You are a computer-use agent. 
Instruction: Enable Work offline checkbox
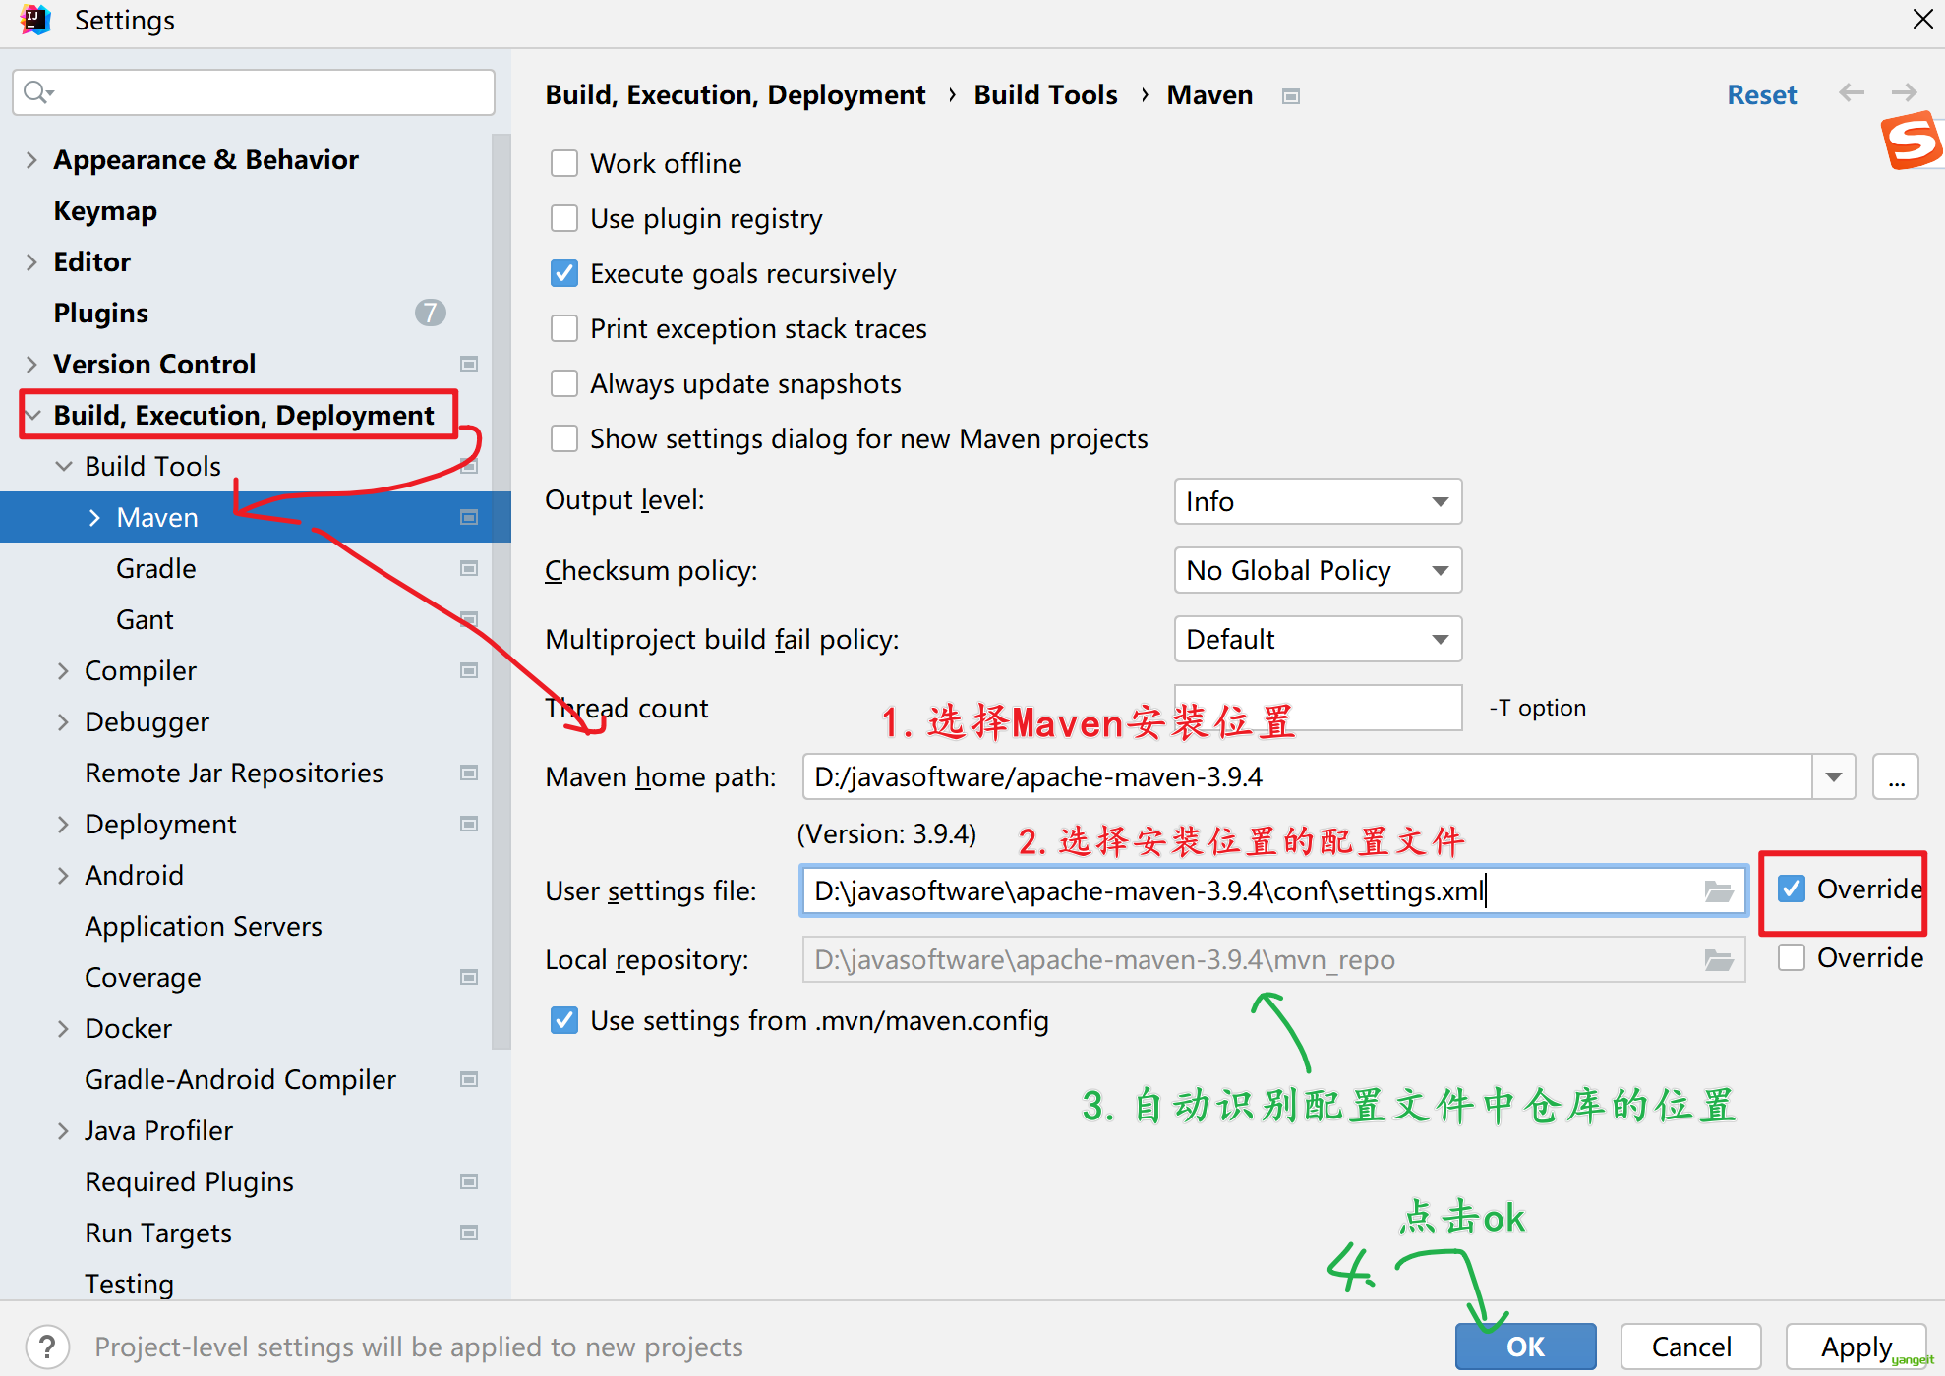[x=564, y=163]
